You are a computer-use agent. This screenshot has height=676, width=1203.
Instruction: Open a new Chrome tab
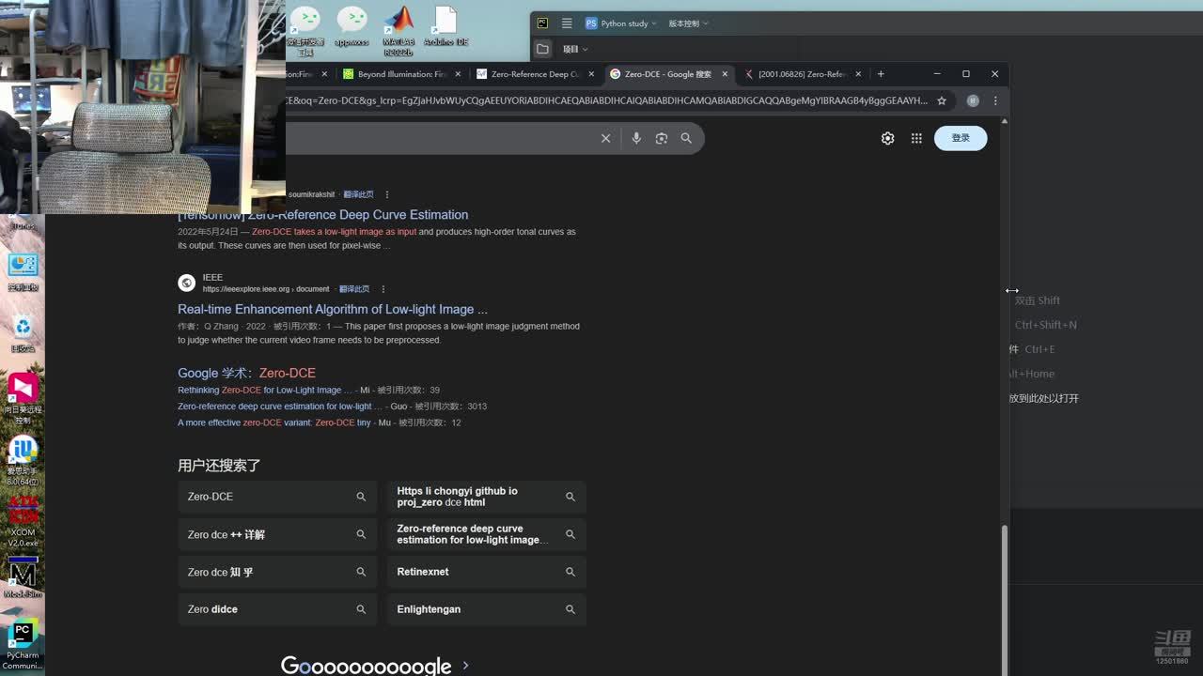click(x=881, y=74)
